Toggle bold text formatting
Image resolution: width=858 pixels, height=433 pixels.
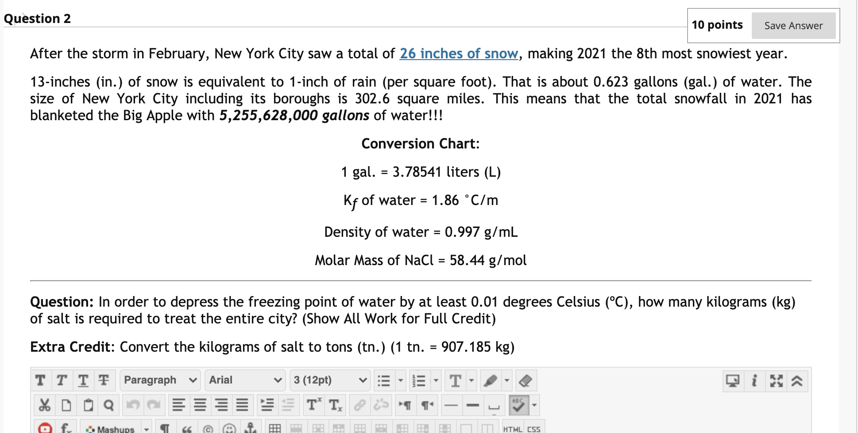(40, 380)
